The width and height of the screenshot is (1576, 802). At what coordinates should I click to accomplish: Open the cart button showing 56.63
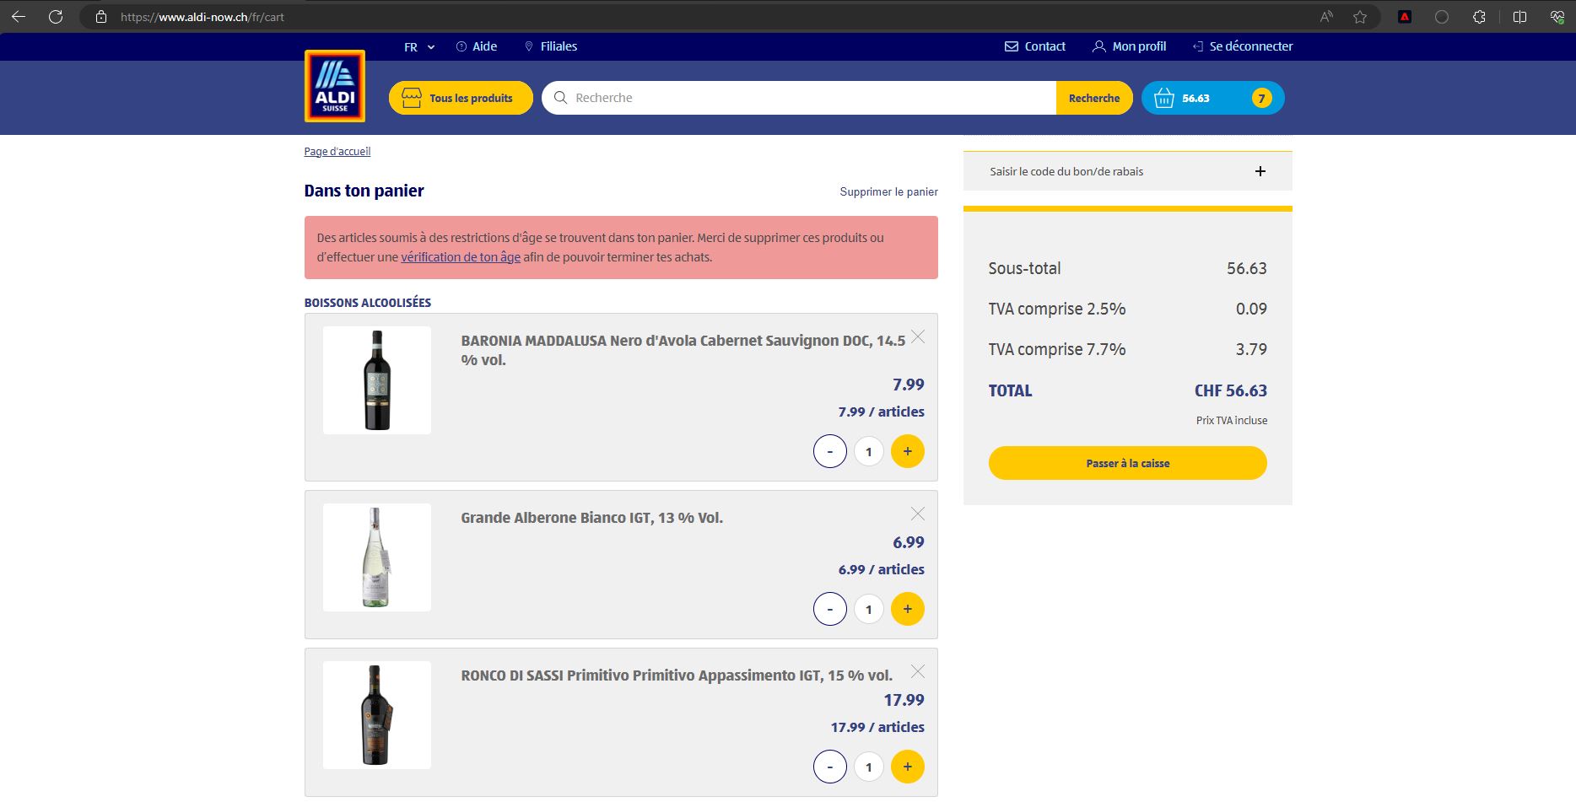[x=1213, y=98]
